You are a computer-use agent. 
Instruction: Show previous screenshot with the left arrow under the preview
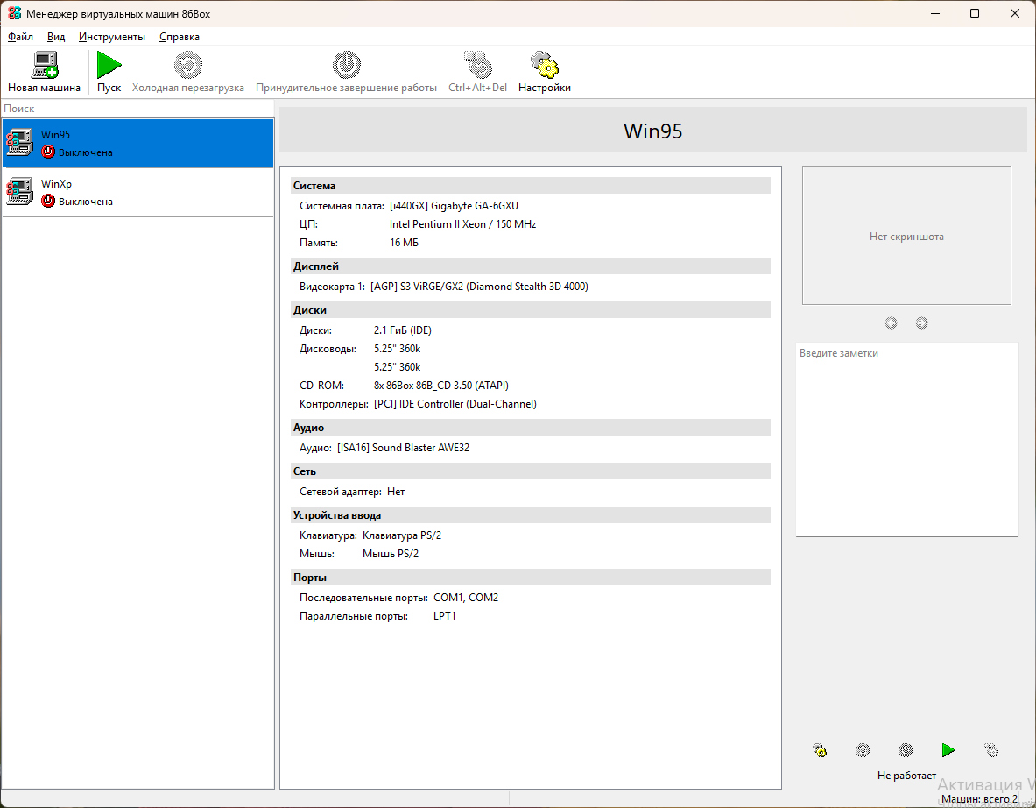coord(892,322)
